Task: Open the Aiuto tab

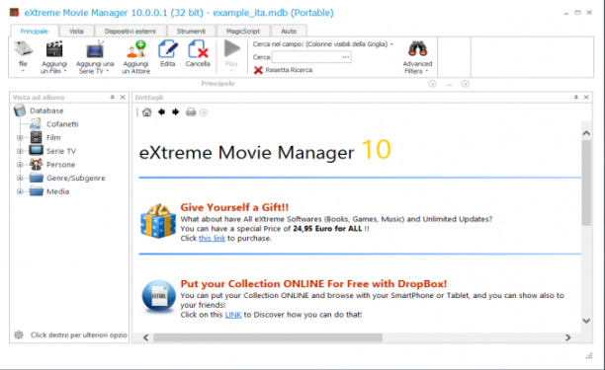Action: tap(289, 32)
